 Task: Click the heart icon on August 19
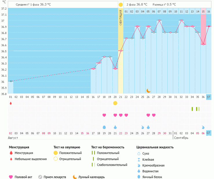[104, 115]
